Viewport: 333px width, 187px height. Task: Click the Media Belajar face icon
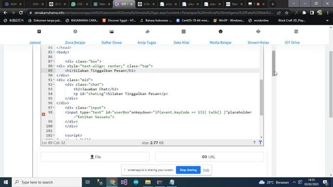[221, 32]
